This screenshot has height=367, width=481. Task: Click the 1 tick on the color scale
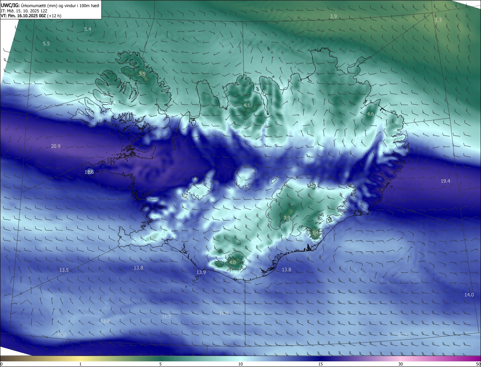[81, 364]
